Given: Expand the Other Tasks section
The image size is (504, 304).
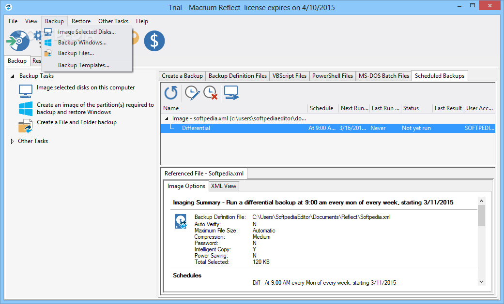Looking at the screenshot, I should [13, 141].
